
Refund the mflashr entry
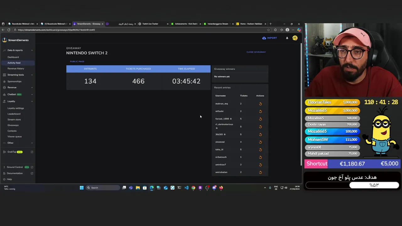coord(260,111)
